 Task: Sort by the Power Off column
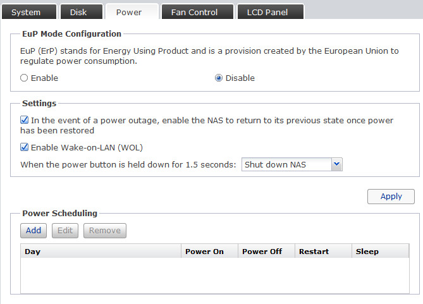pos(266,252)
